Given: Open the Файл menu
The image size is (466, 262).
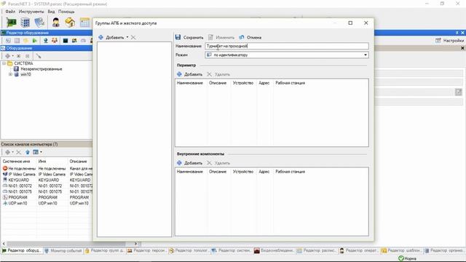Looking at the screenshot, I should [x=10, y=12].
